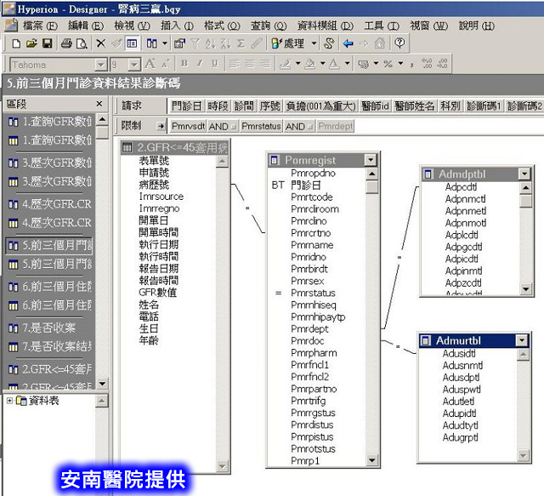Go back with the blue arrow icon

tap(348, 43)
